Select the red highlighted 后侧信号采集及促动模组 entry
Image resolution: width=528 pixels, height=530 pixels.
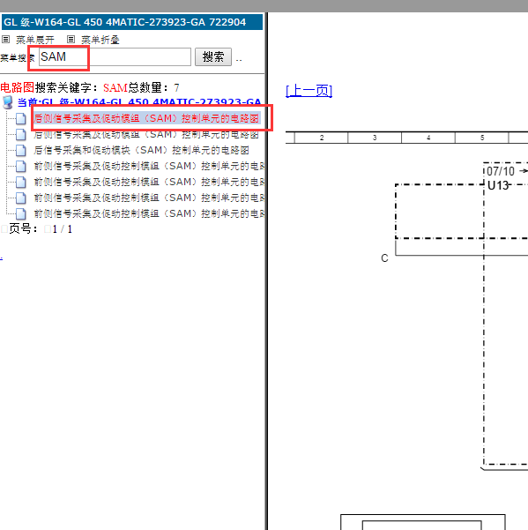[x=146, y=118]
